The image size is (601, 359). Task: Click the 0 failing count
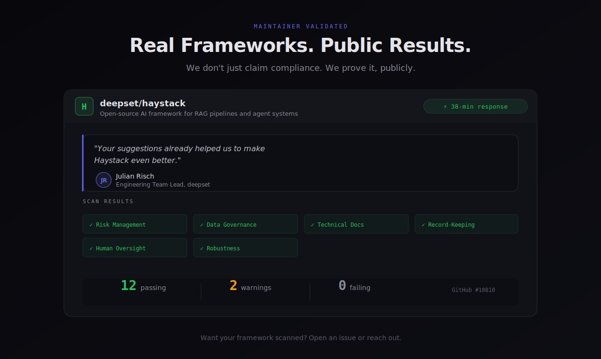point(354,286)
